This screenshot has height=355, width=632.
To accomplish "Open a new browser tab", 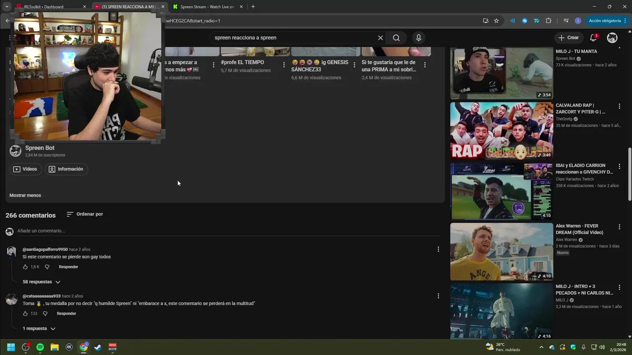I will coord(253,7).
